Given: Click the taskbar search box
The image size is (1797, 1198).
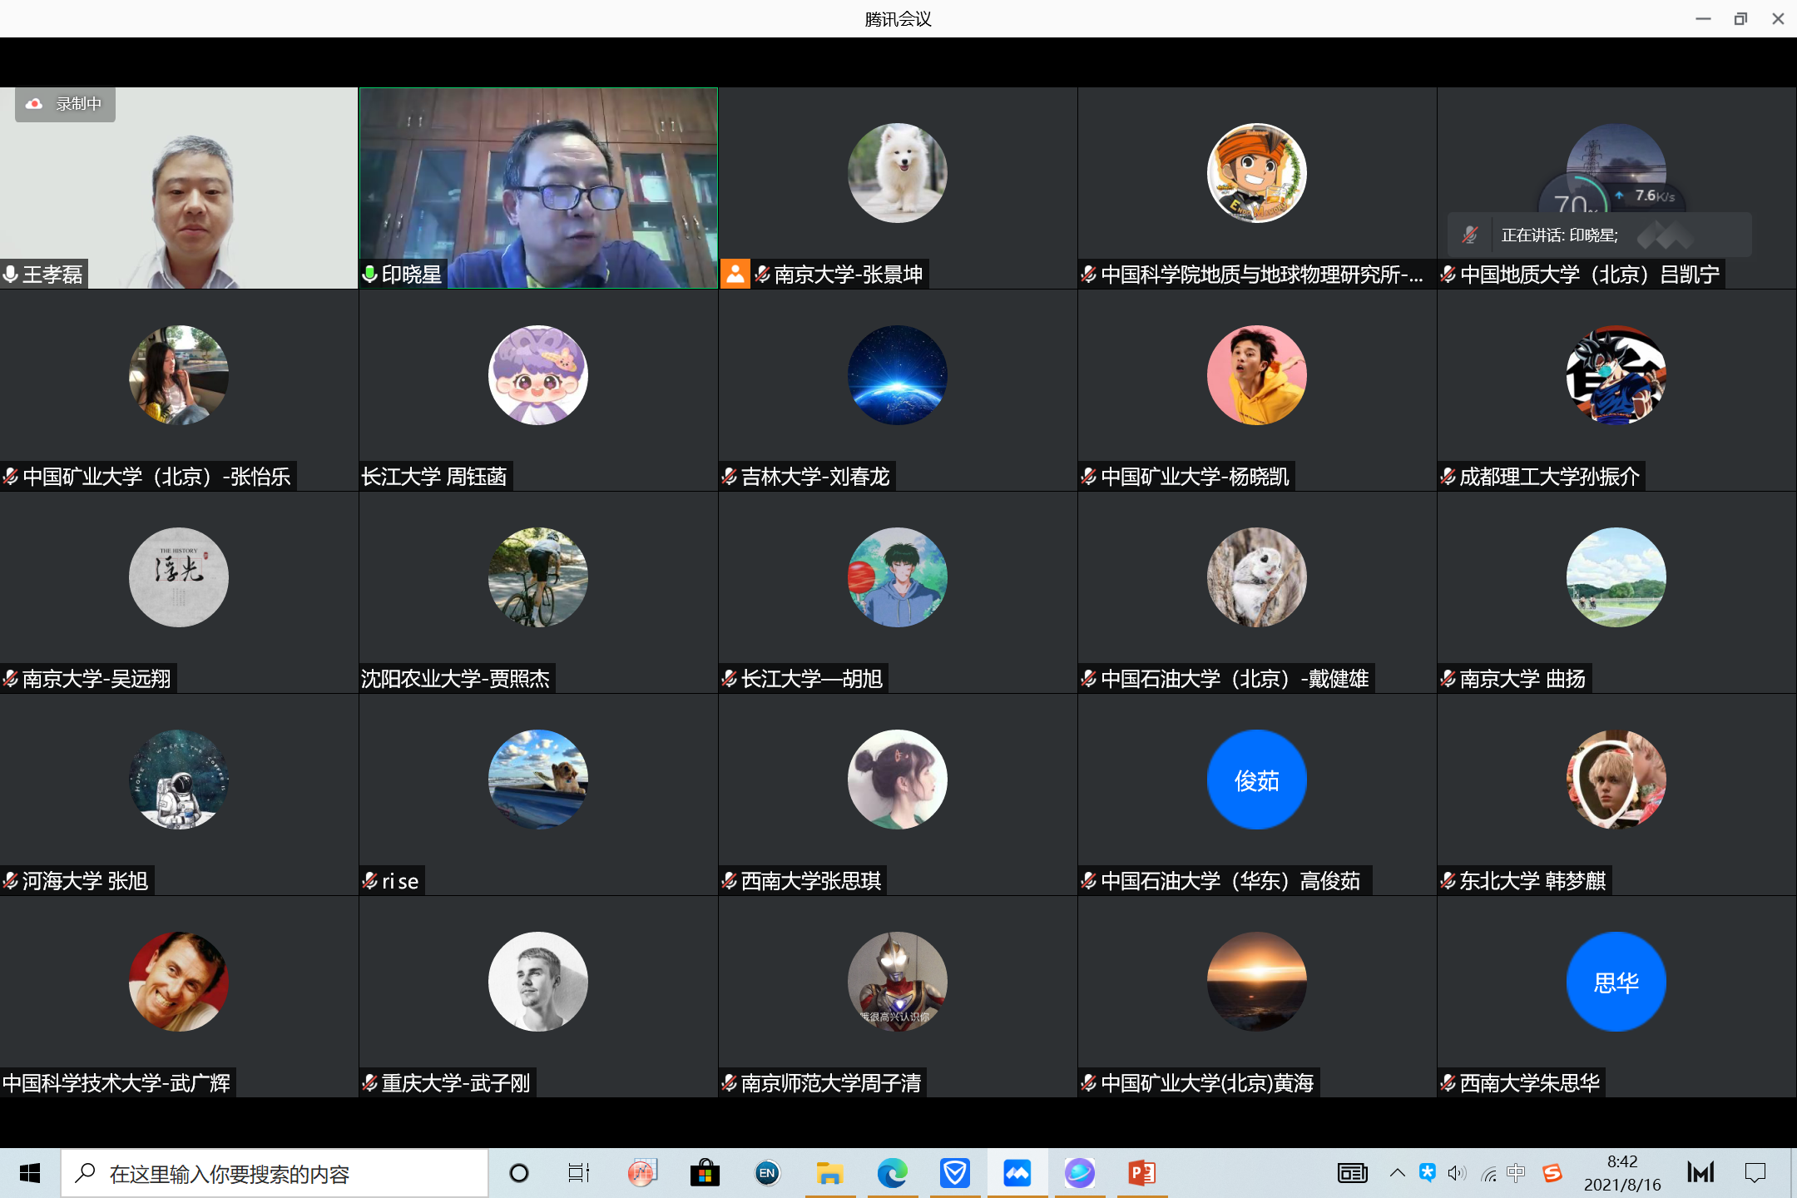Looking at the screenshot, I should coord(275,1174).
